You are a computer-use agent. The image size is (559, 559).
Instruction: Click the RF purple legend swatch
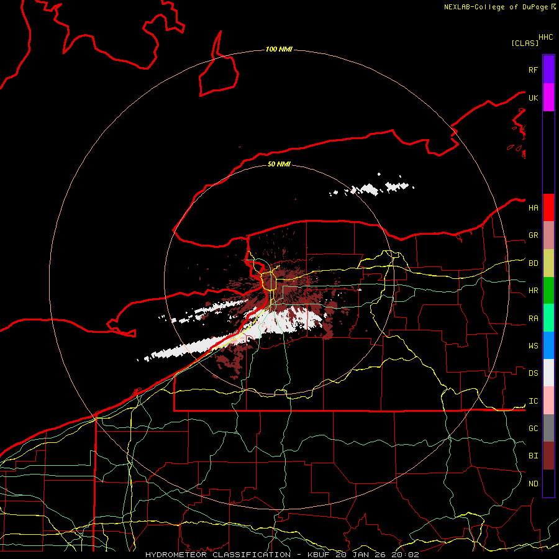548,70
